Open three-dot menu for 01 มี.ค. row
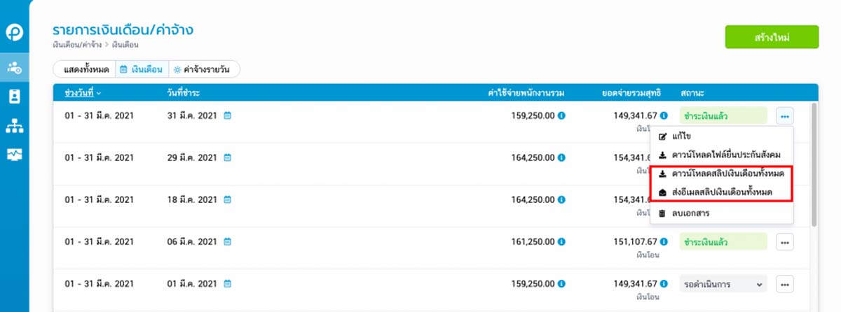The image size is (841, 312). 785,284
